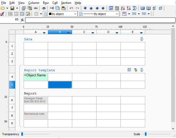Click the filter icon in Report template
Viewport: 176px width, 138px height.
click(x=135, y=70)
